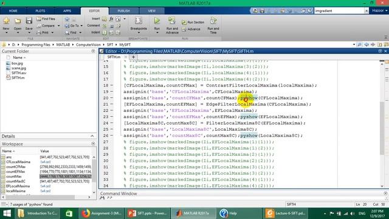Click the decrease indent icon

click(x=118, y=32)
